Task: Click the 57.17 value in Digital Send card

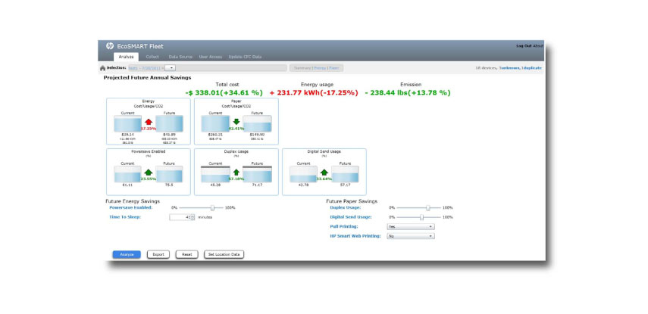Action: pos(345,185)
